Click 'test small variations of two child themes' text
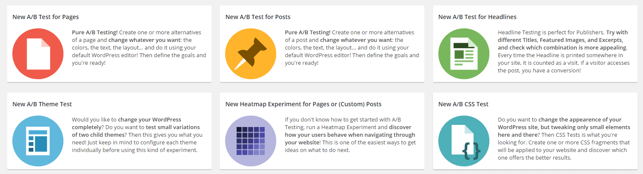643x174 pixels. pos(136,131)
